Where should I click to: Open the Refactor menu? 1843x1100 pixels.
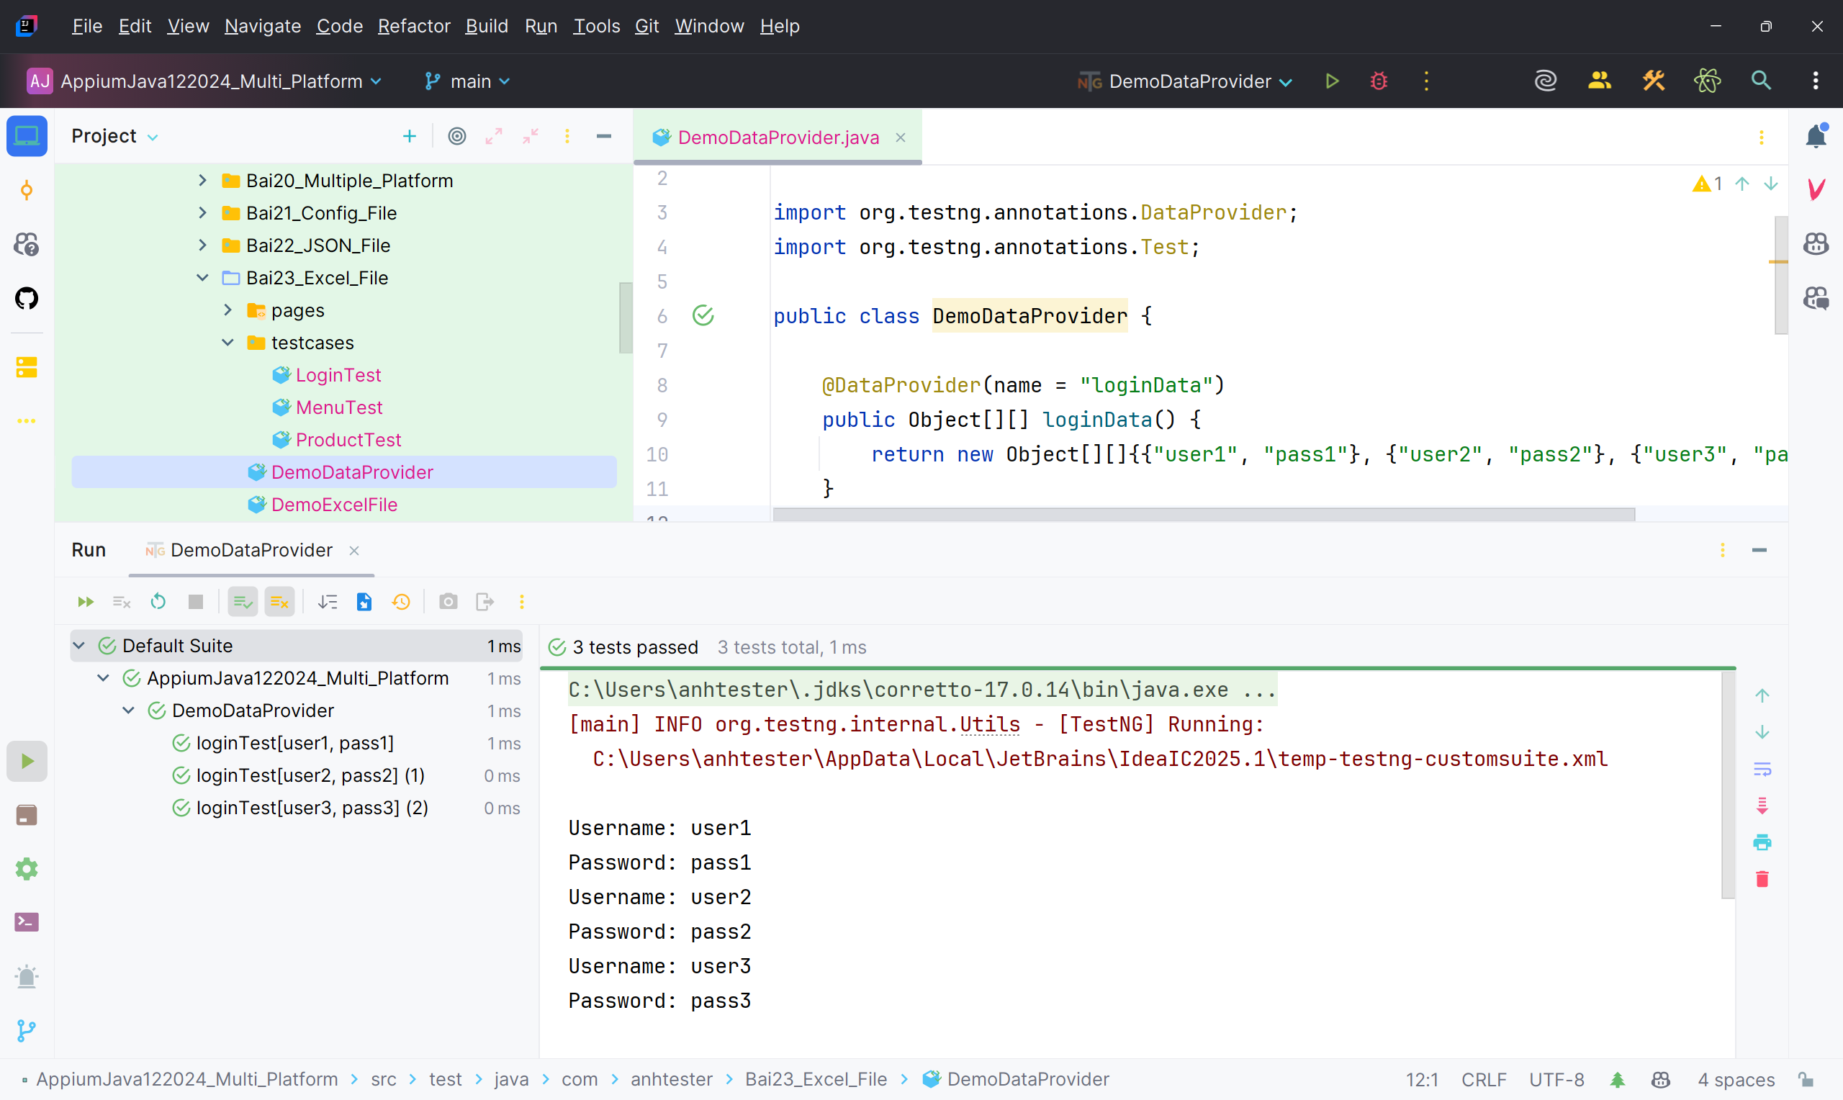pos(413,26)
